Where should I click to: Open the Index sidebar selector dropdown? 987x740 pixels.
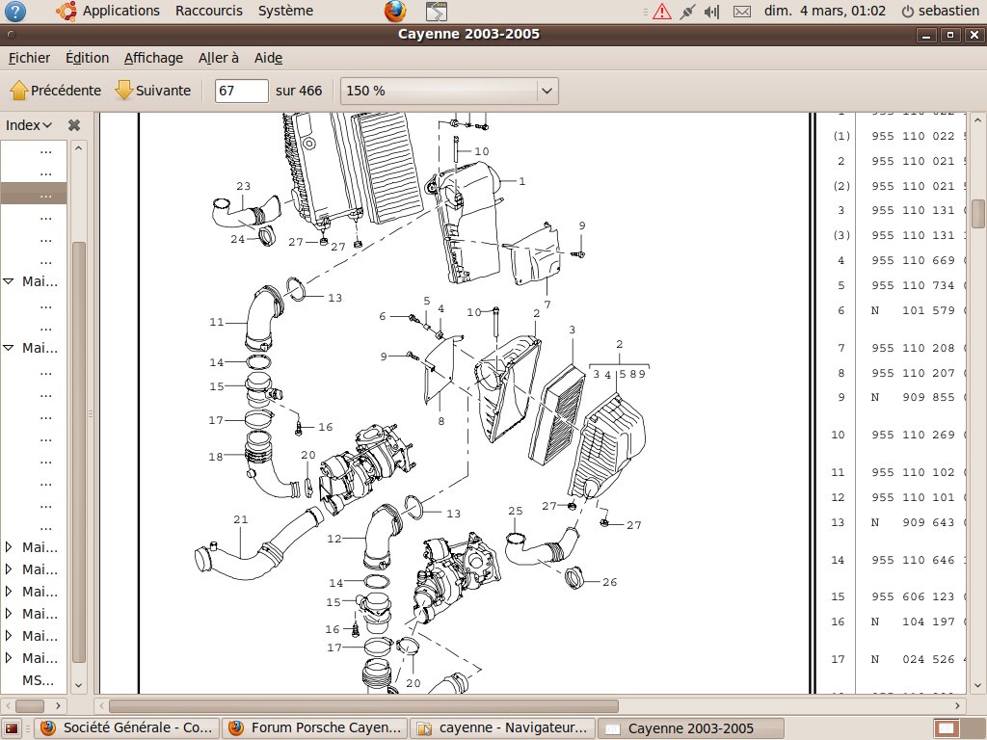coord(28,125)
